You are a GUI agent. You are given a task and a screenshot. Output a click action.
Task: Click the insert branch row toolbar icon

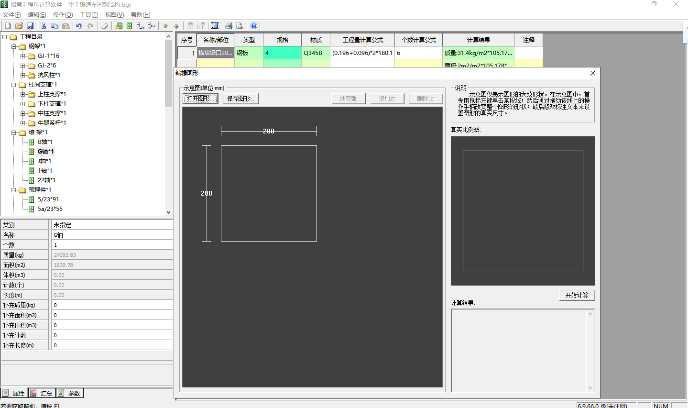click(152, 26)
